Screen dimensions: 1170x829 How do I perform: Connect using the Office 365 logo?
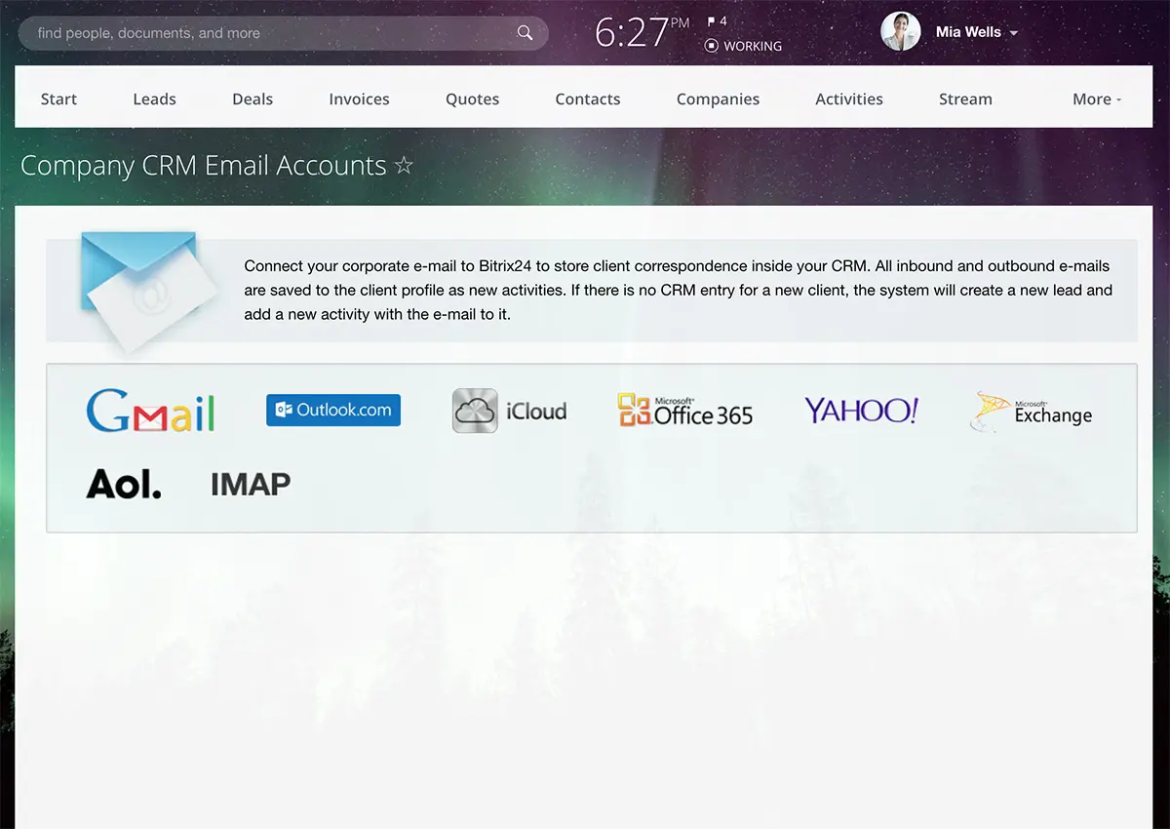tap(684, 411)
